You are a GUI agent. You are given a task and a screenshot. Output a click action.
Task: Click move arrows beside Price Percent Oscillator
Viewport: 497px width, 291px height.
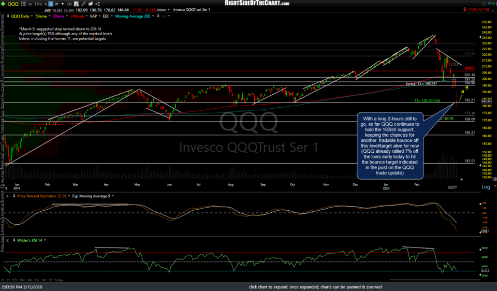14,196
